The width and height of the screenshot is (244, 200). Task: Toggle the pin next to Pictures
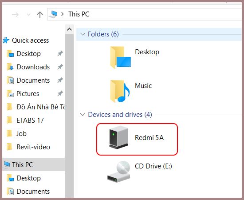point(60,93)
